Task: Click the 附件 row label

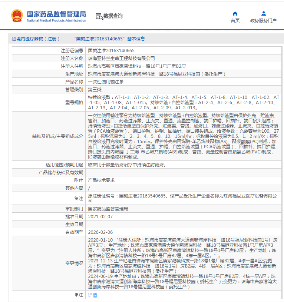Action: click(x=79, y=180)
